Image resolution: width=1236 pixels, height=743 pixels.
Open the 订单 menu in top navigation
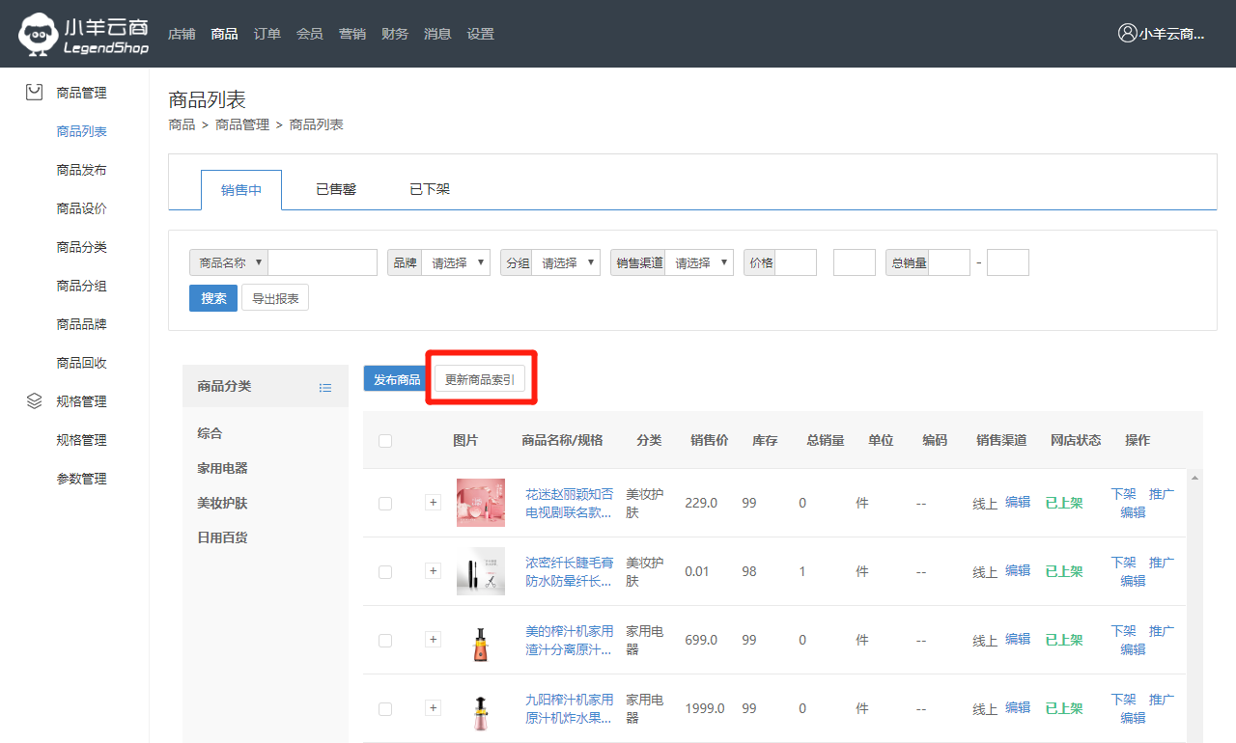tap(267, 34)
